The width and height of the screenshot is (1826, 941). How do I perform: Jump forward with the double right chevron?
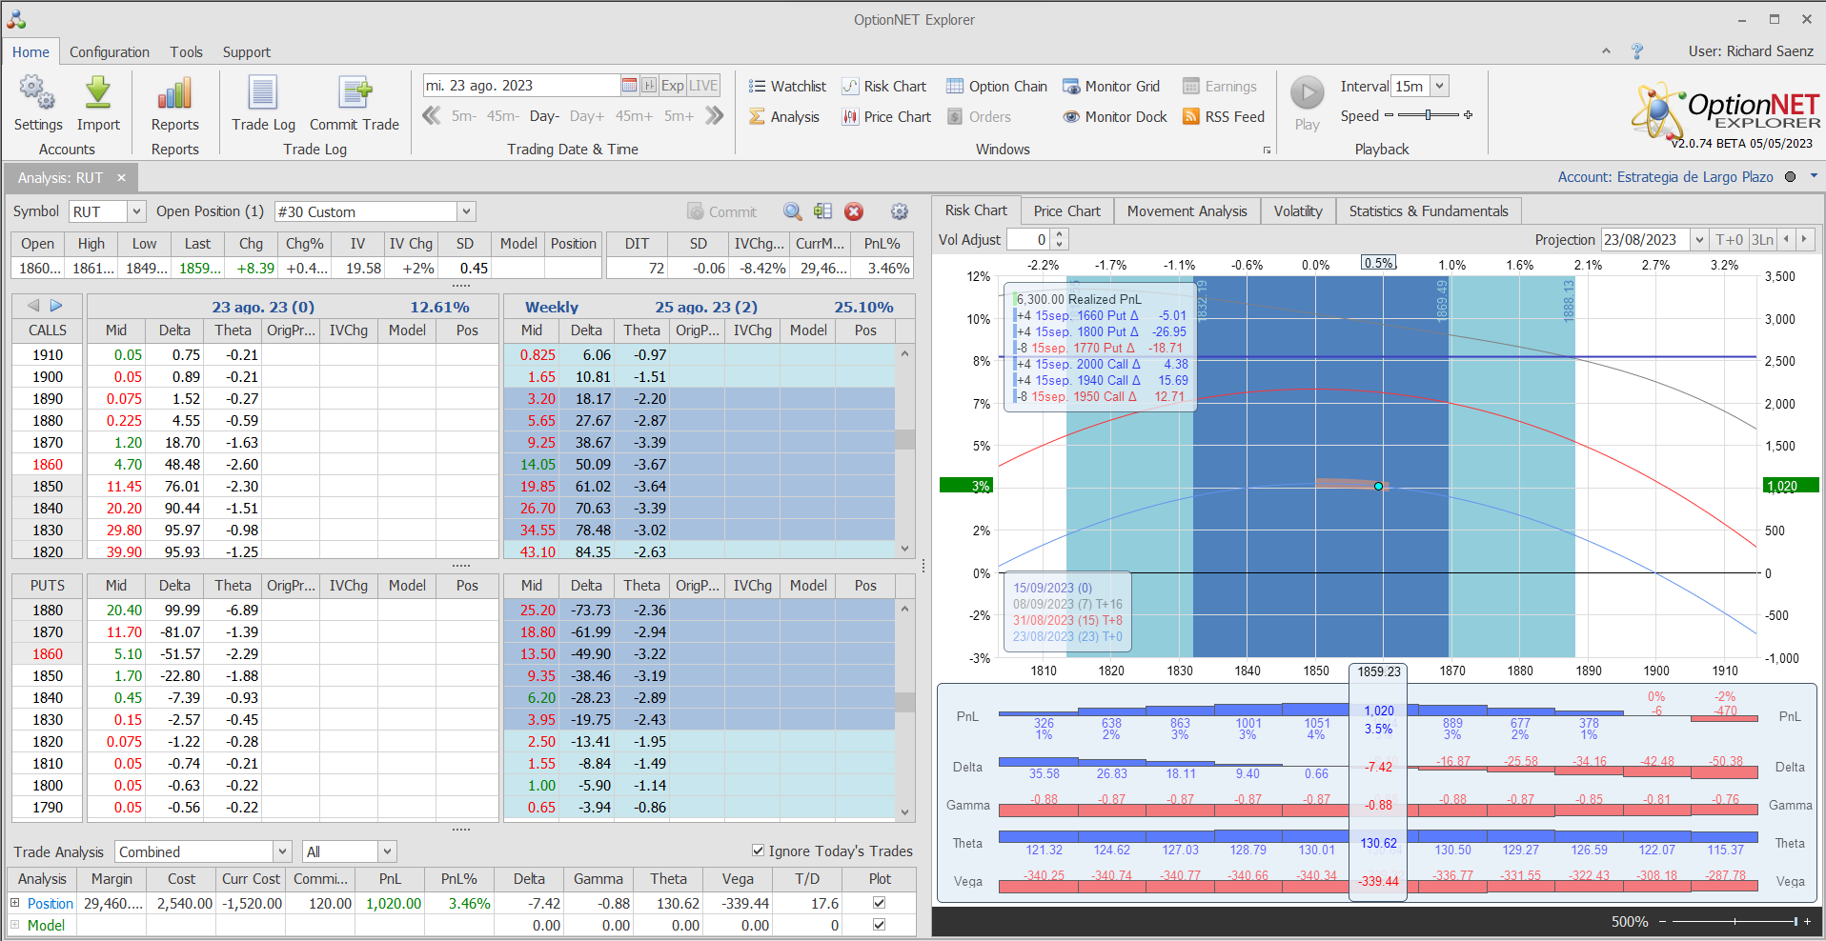pos(715,116)
